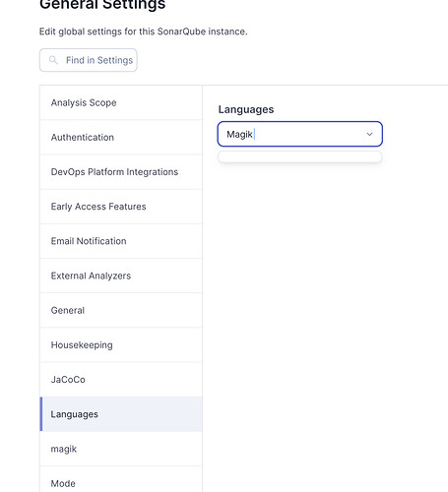Viewport: 448px width, 492px height.
Task: Go to Early Access Features
Action: pos(121,207)
